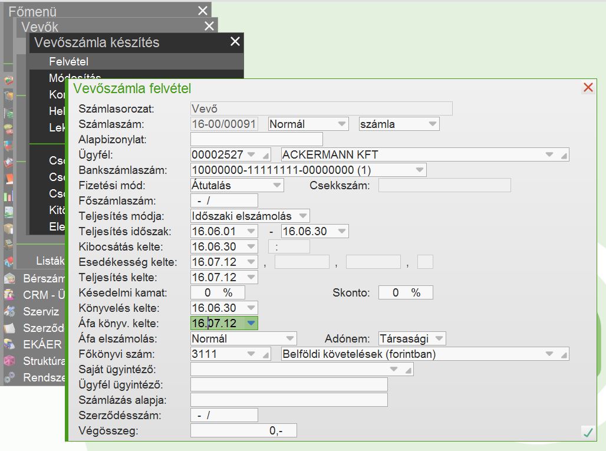This screenshot has height=451, width=606.
Task: Click the Számlasorozat Vevő field
Action: 321,108
